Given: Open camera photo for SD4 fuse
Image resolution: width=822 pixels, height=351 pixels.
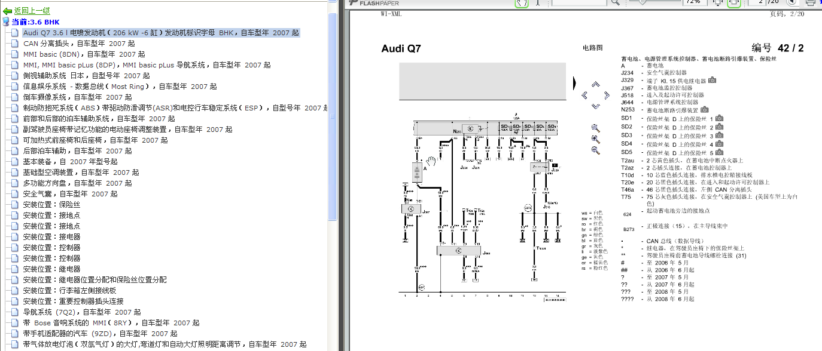Looking at the screenshot, I should (x=719, y=144).
